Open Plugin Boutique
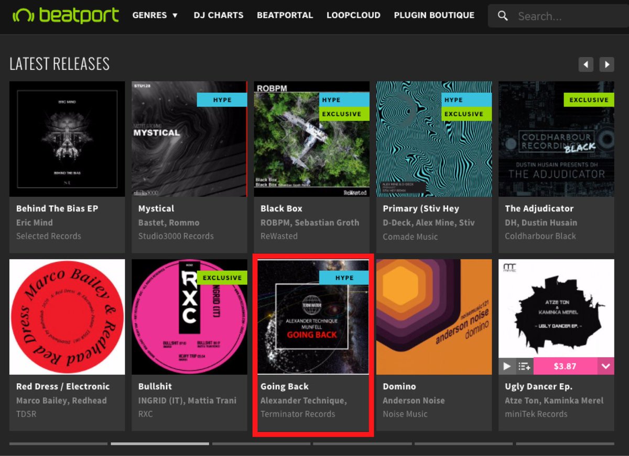This screenshot has height=456, width=629. pos(434,15)
